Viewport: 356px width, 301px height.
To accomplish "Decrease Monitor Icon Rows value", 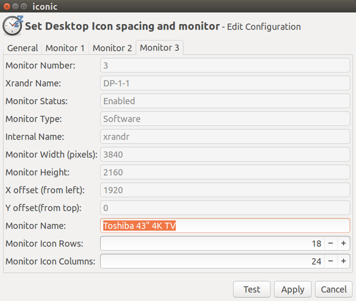I will pos(330,244).
